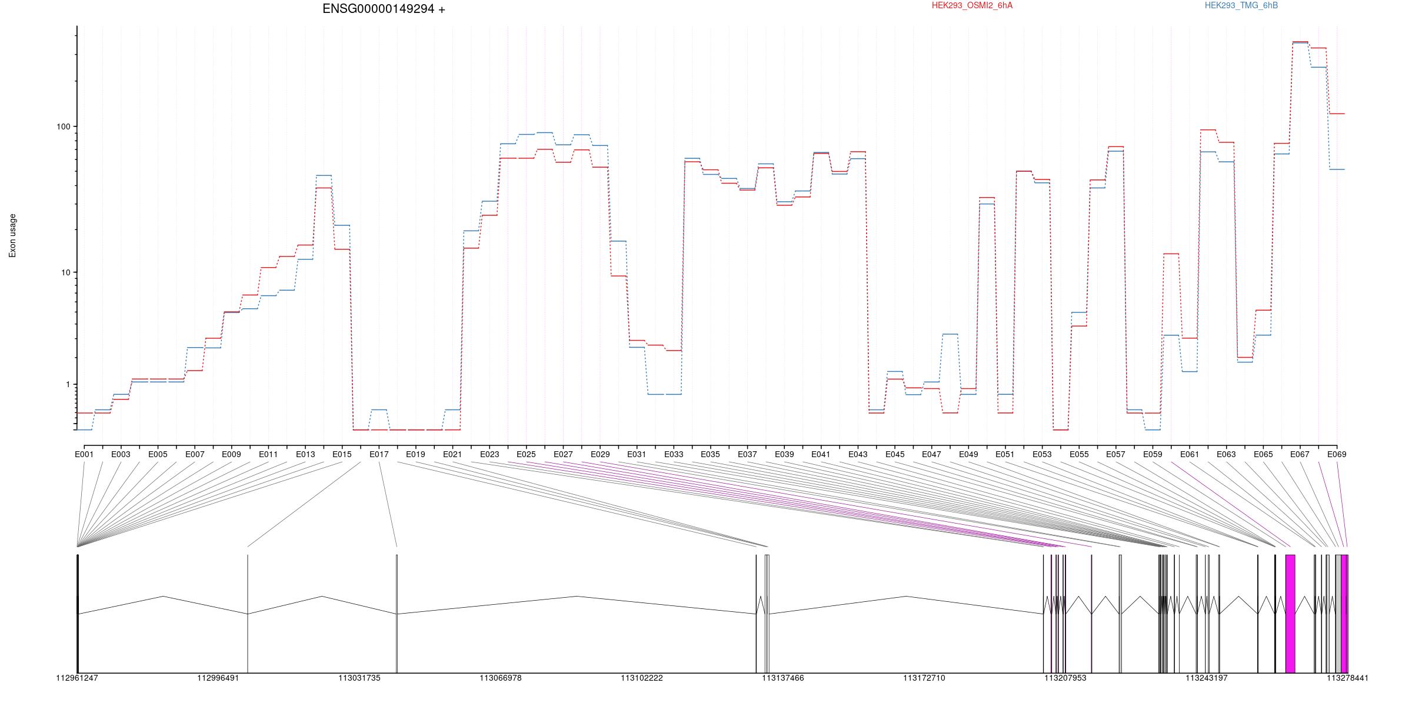Select exon label E033

(674, 454)
